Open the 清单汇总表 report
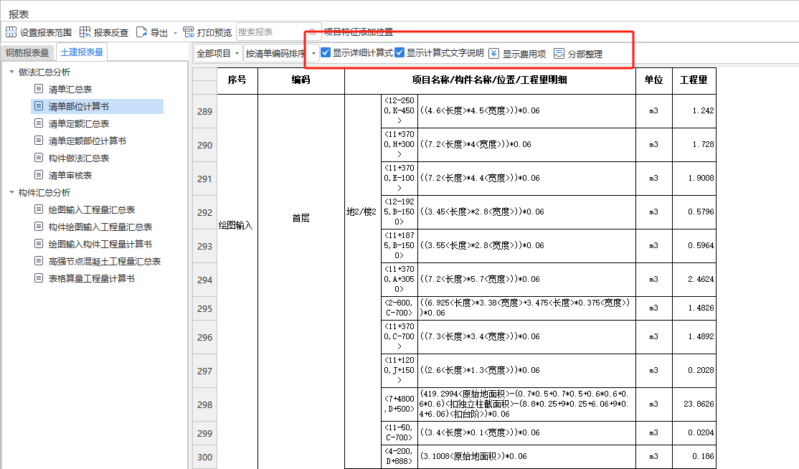 pos(70,89)
